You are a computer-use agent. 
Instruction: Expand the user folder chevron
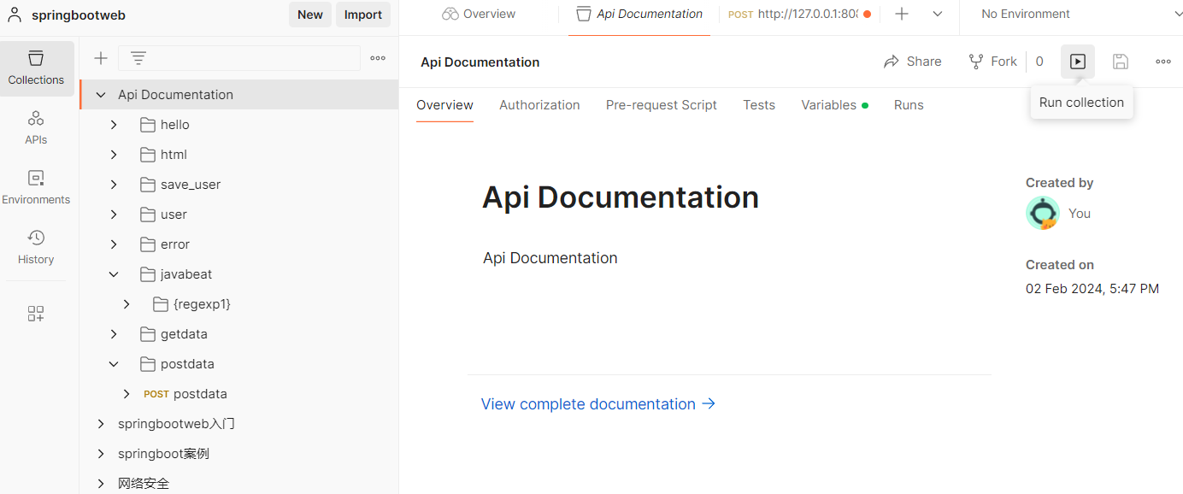[114, 215]
